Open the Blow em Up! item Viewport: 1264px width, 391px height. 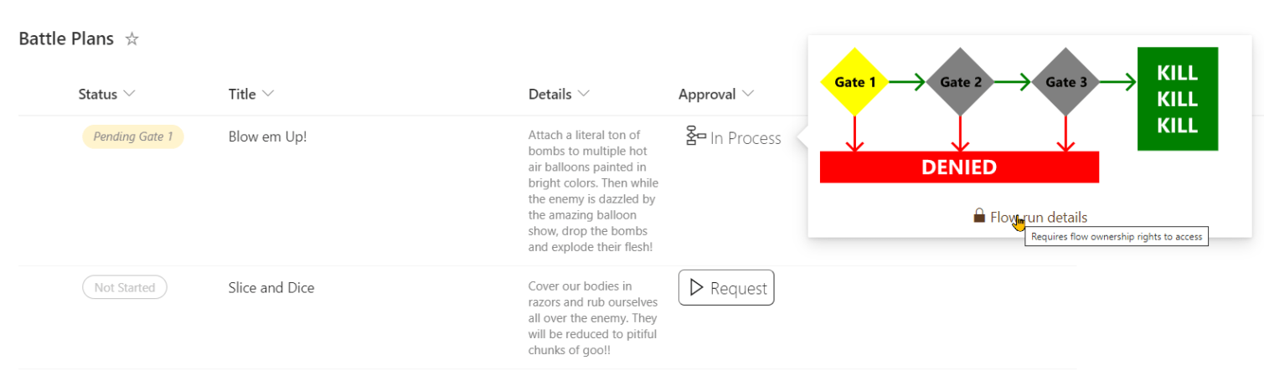[267, 136]
